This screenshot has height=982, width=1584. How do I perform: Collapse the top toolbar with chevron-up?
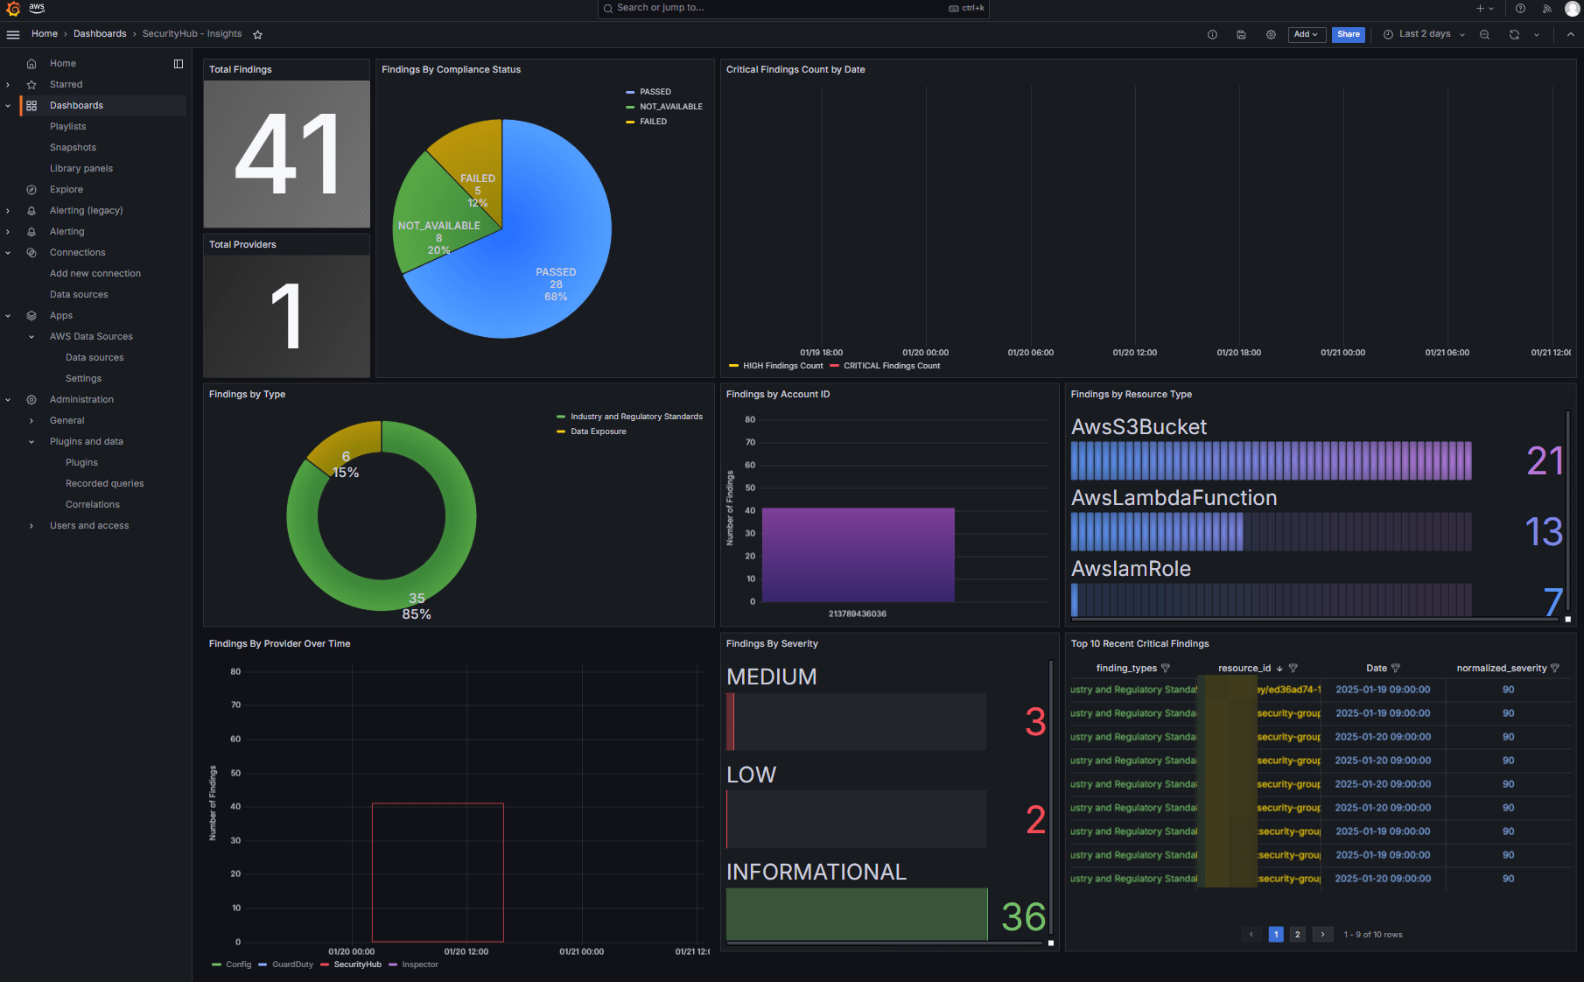coord(1570,35)
